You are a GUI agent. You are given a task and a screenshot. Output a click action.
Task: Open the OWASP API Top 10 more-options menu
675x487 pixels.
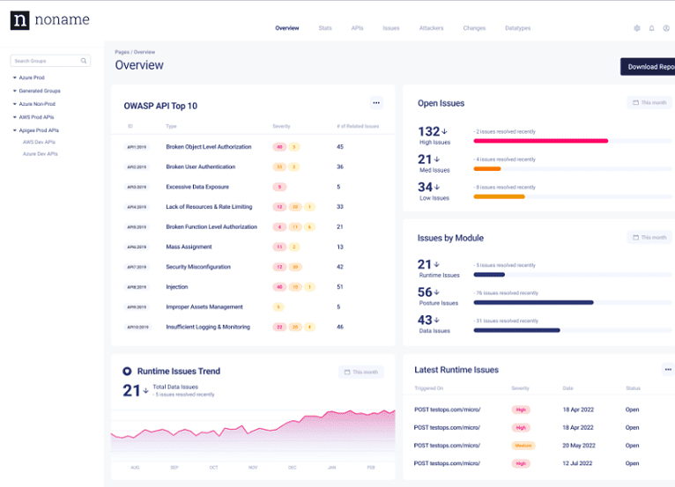coord(376,103)
